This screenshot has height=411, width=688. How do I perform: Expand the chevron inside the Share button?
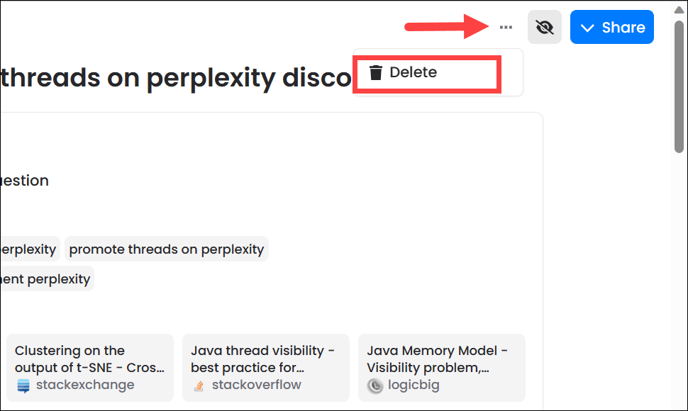point(587,28)
